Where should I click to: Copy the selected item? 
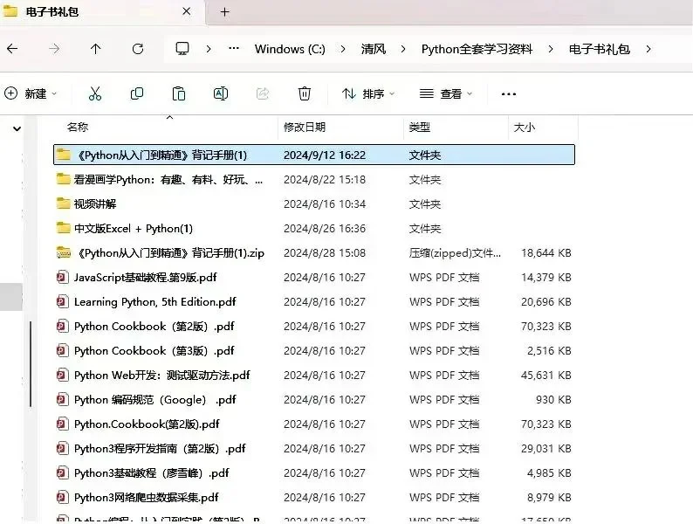[x=137, y=93]
